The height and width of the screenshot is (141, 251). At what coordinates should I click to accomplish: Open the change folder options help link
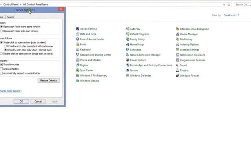[x=11, y=91]
